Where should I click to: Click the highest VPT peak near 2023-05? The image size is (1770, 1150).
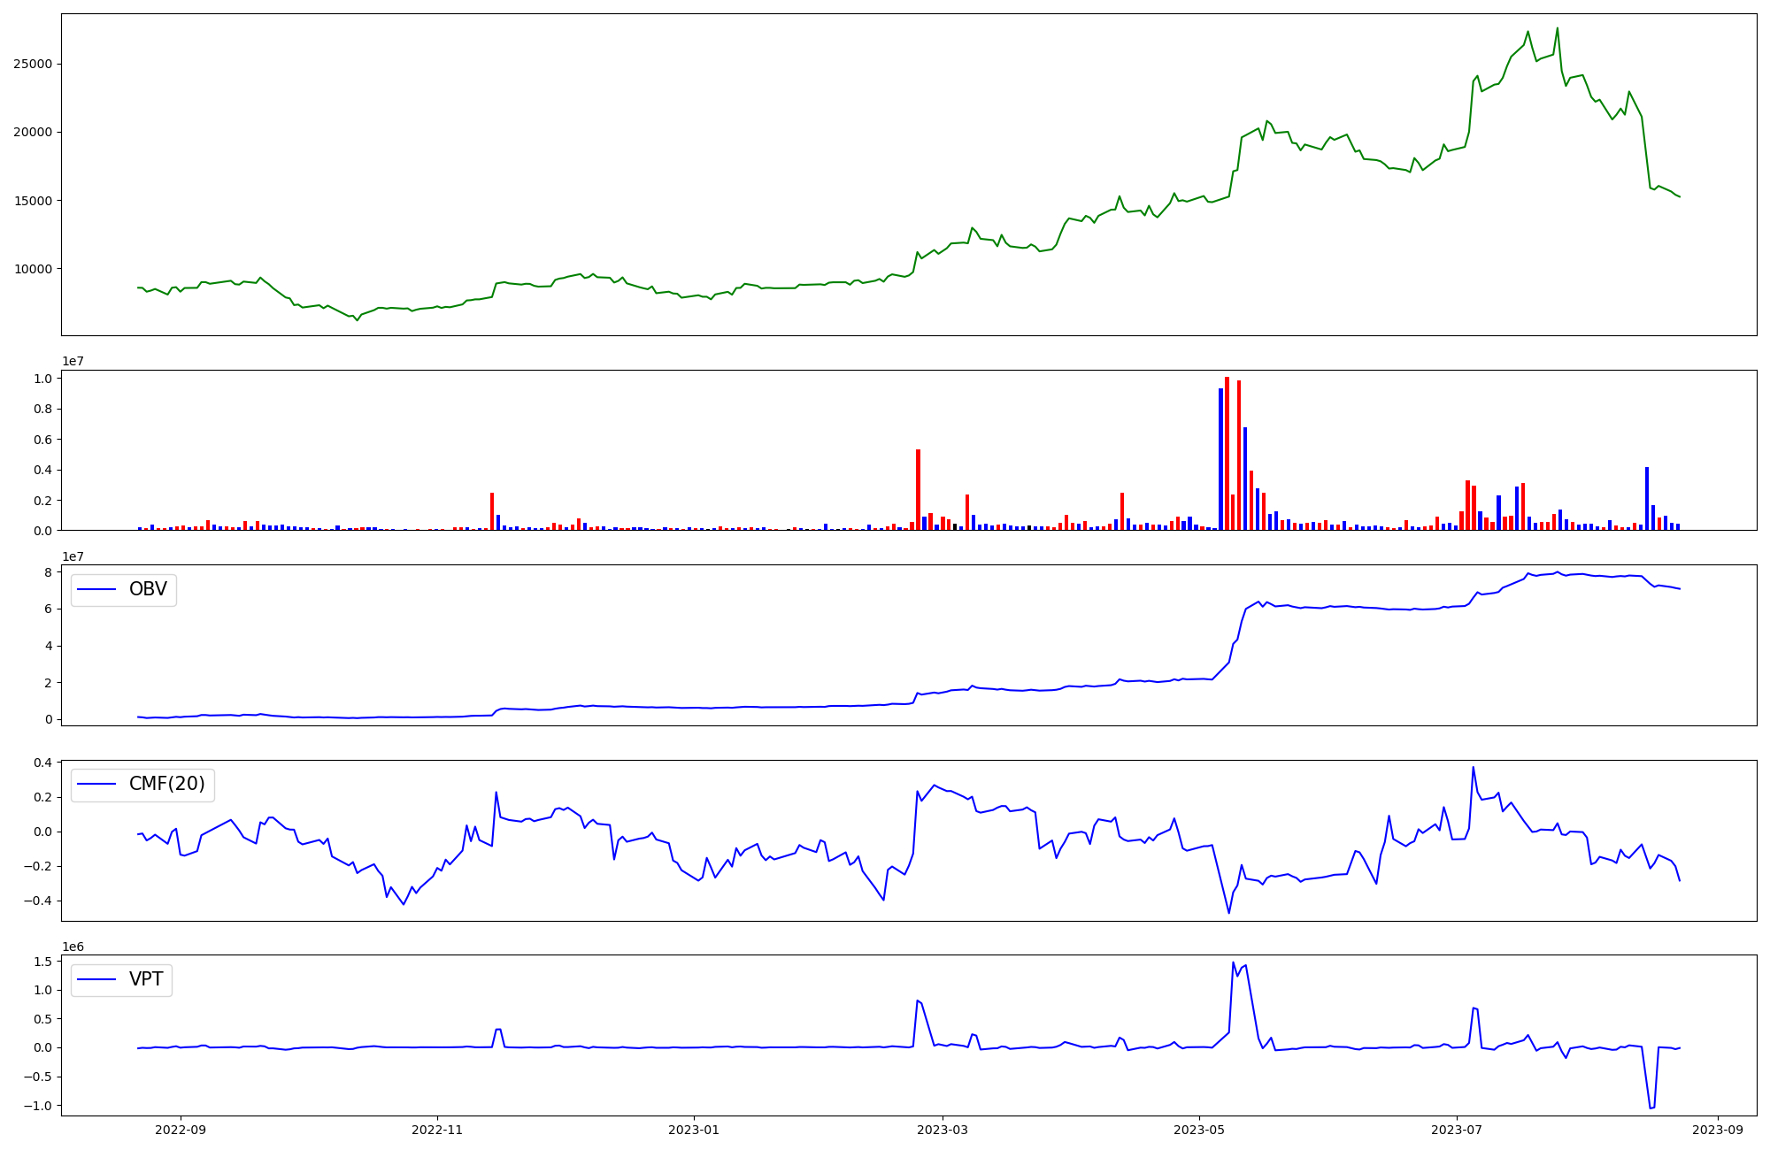tap(1233, 963)
